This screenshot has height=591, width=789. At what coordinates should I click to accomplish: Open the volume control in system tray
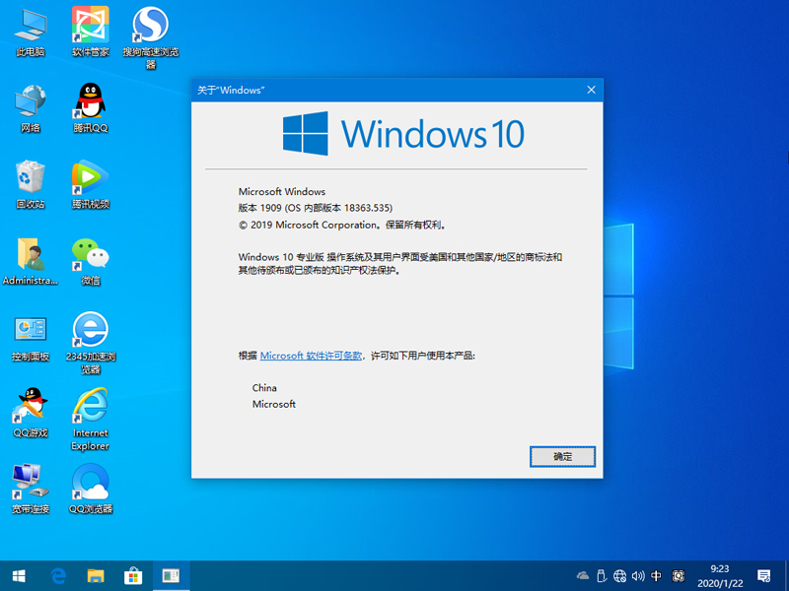638,575
